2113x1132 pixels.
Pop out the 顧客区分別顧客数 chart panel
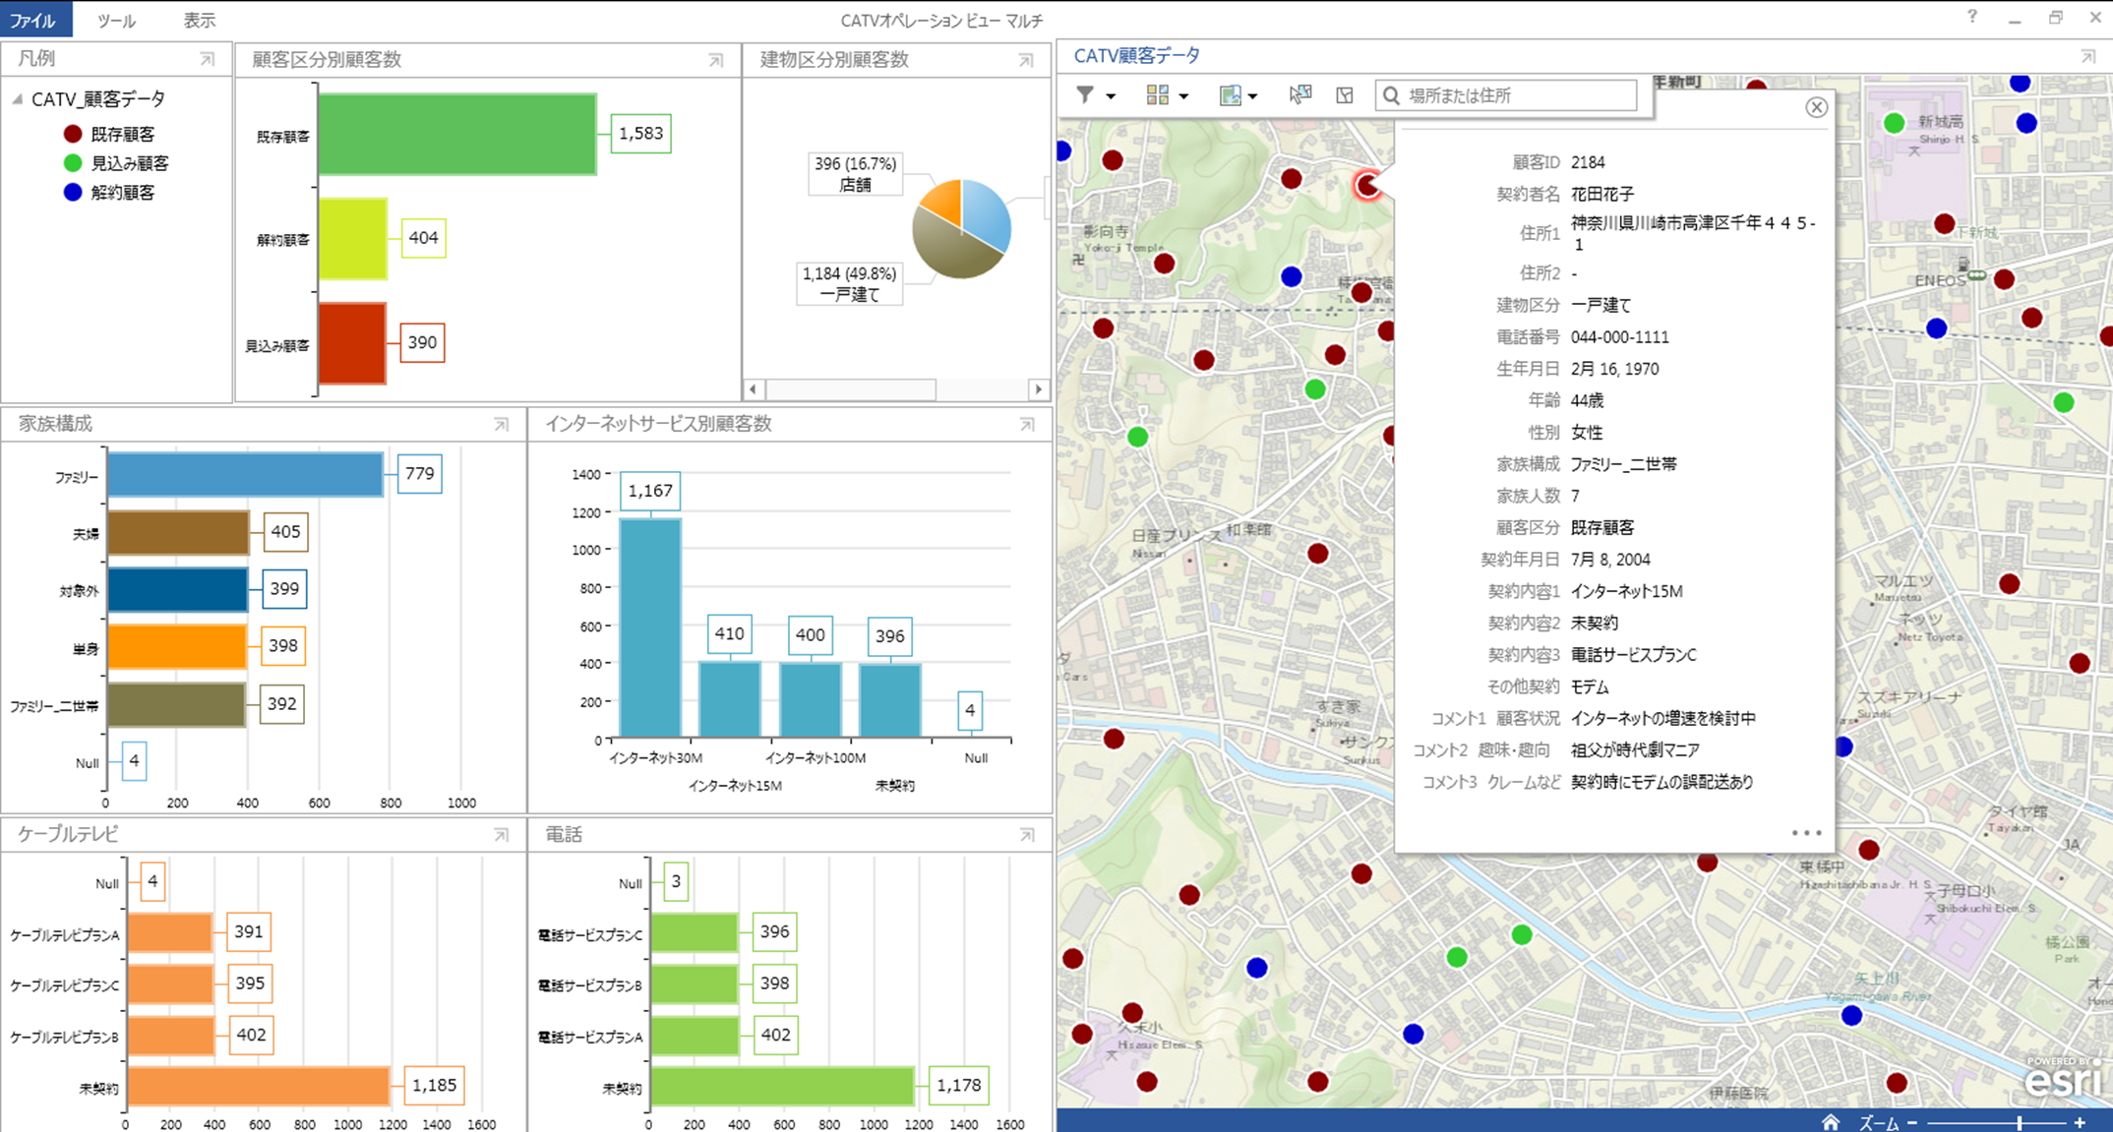pos(716,60)
